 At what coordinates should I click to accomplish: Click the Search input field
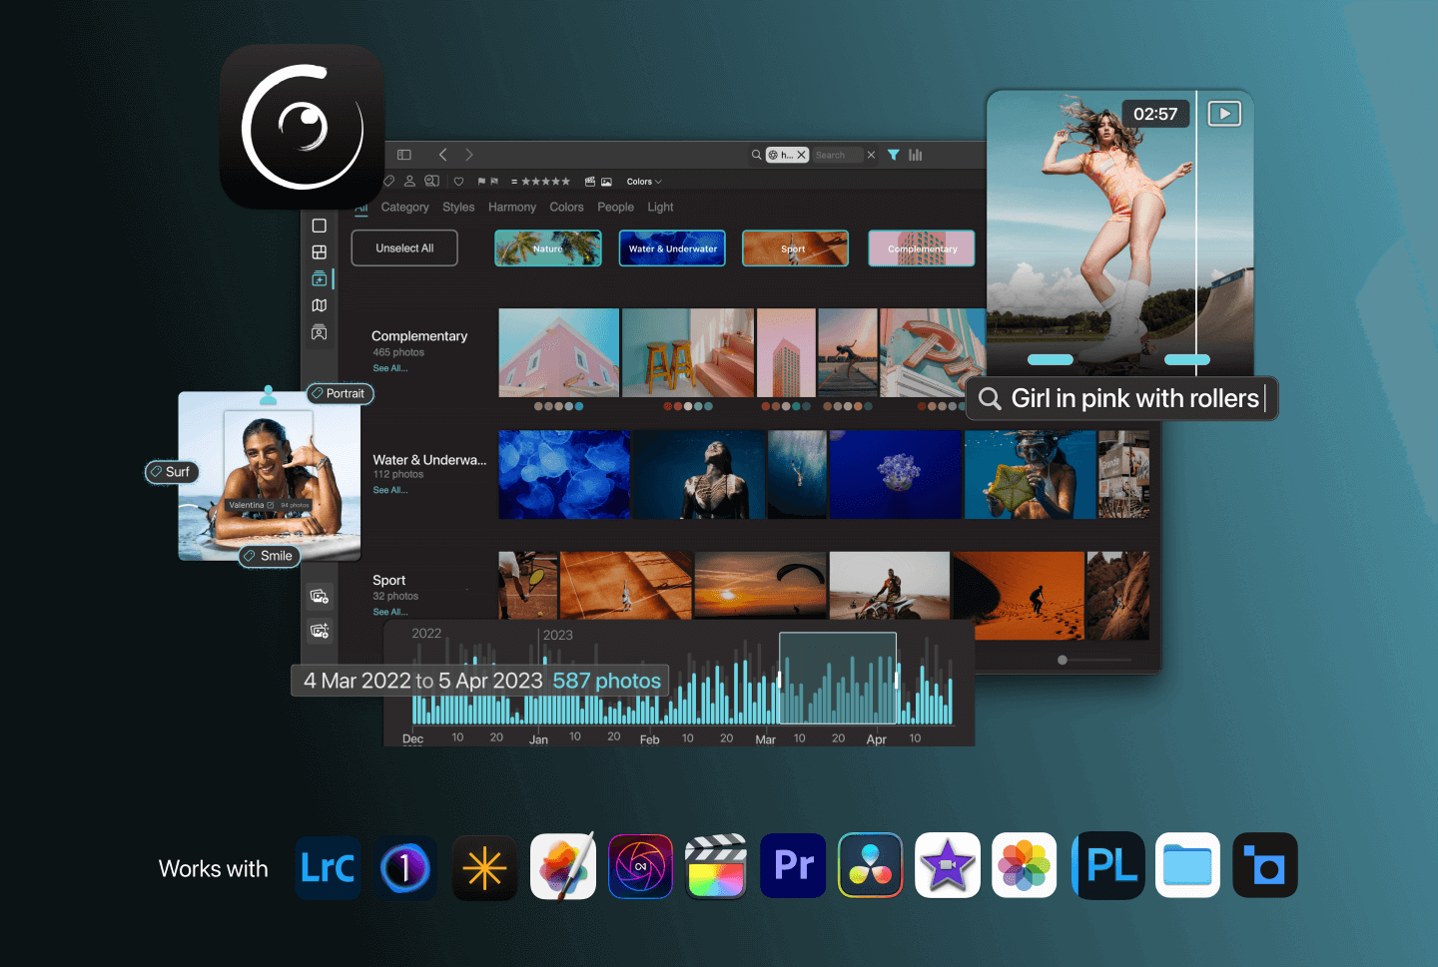[836, 155]
